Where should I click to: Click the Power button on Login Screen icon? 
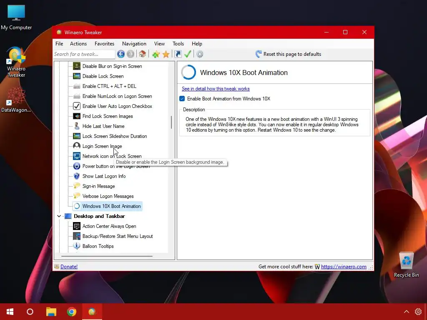pos(77,166)
